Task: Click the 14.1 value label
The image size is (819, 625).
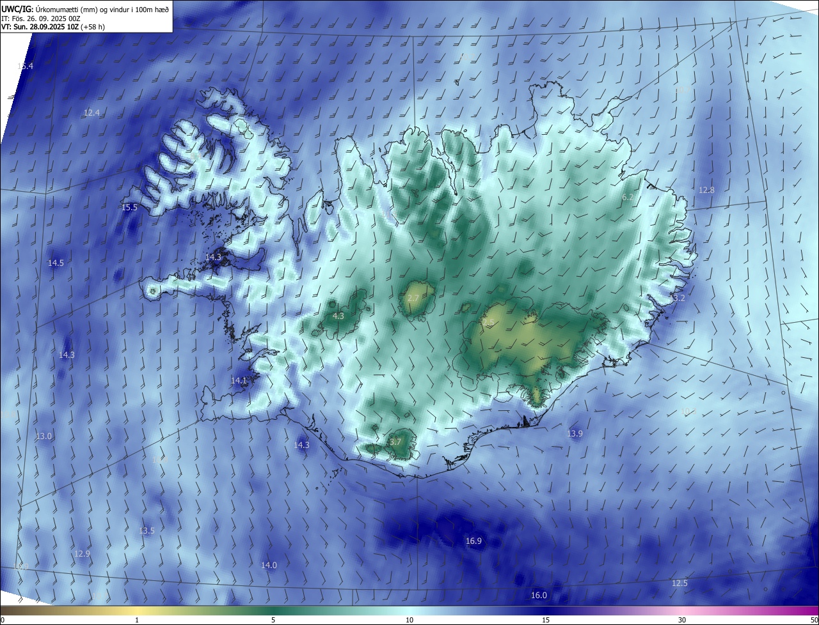Action: point(239,381)
